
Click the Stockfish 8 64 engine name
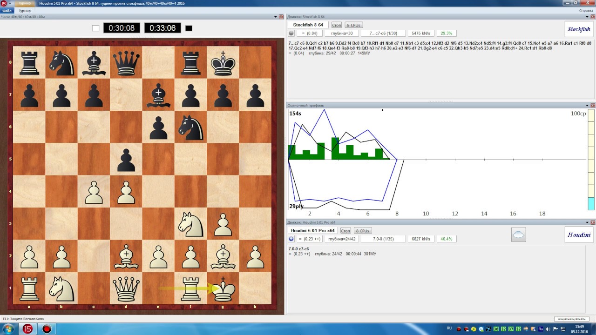point(308,25)
